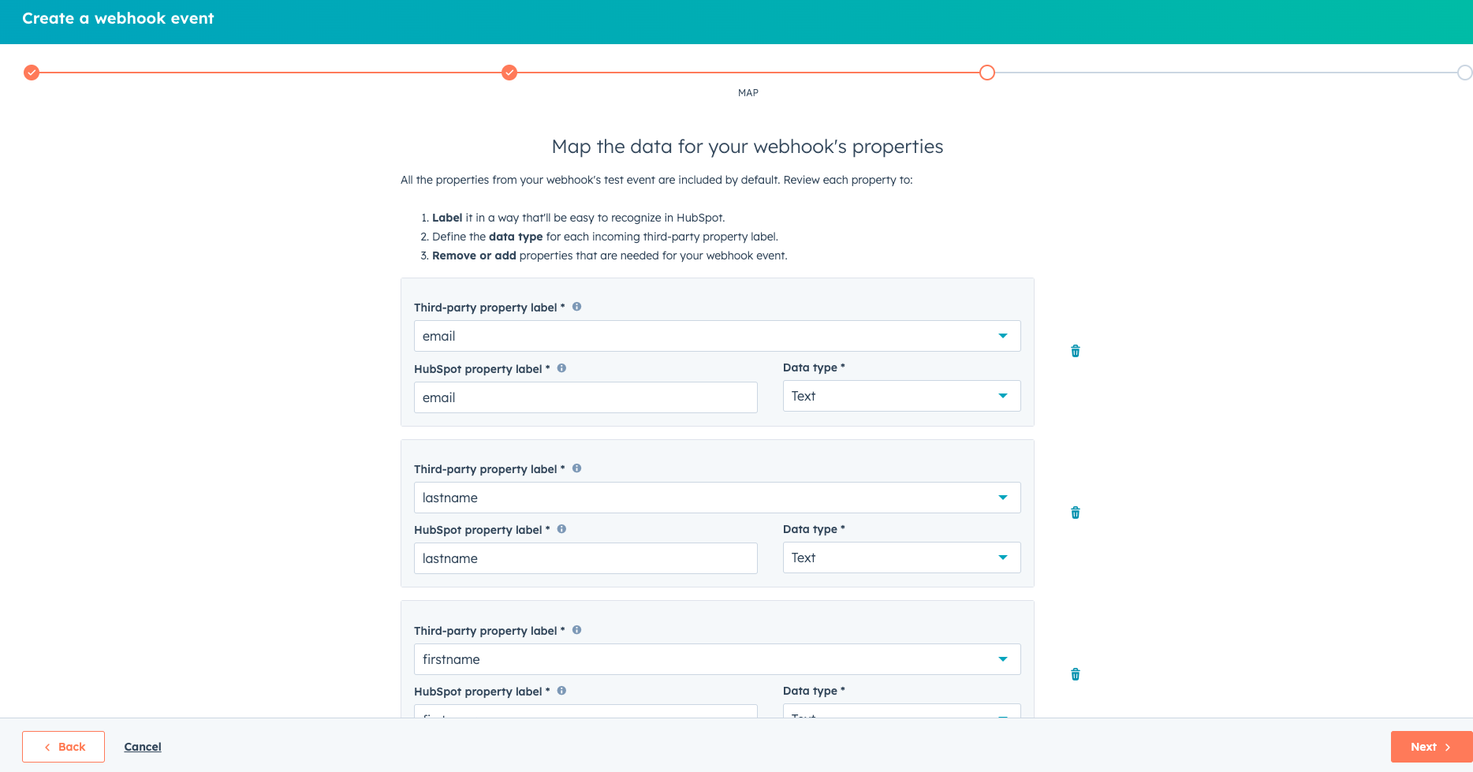Delete the email property mapping via trash icon

(x=1075, y=351)
